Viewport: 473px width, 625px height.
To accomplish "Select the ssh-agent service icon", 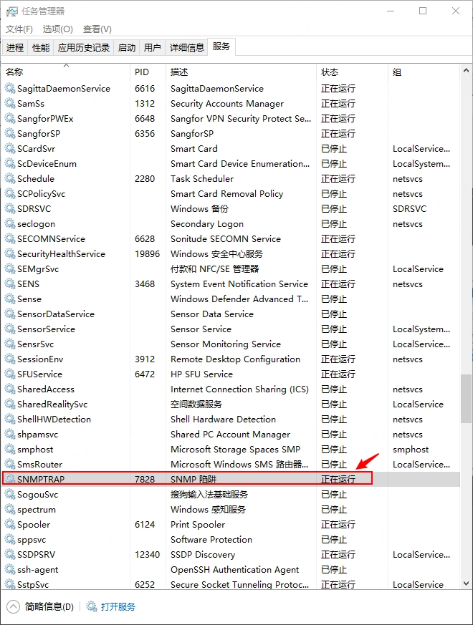I will pos(10,569).
